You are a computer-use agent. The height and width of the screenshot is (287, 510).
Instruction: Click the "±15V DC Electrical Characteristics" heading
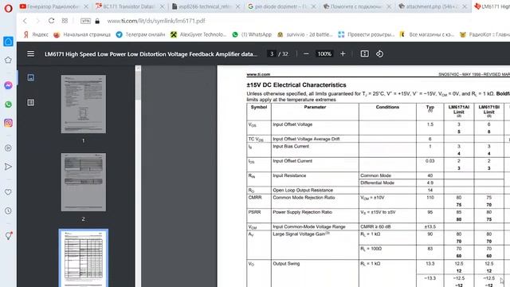click(x=296, y=85)
